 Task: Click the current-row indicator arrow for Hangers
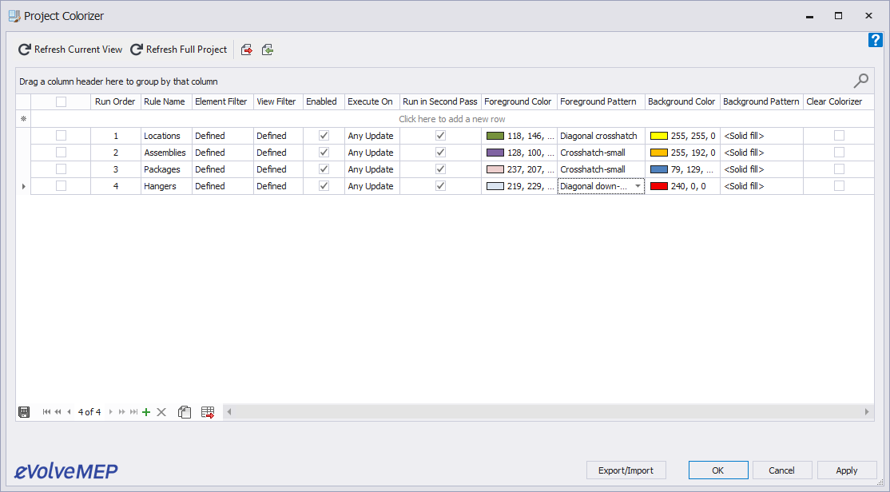23,186
